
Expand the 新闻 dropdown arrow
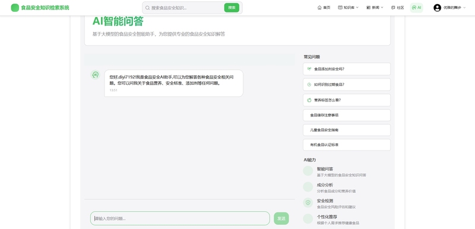coord(382,8)
